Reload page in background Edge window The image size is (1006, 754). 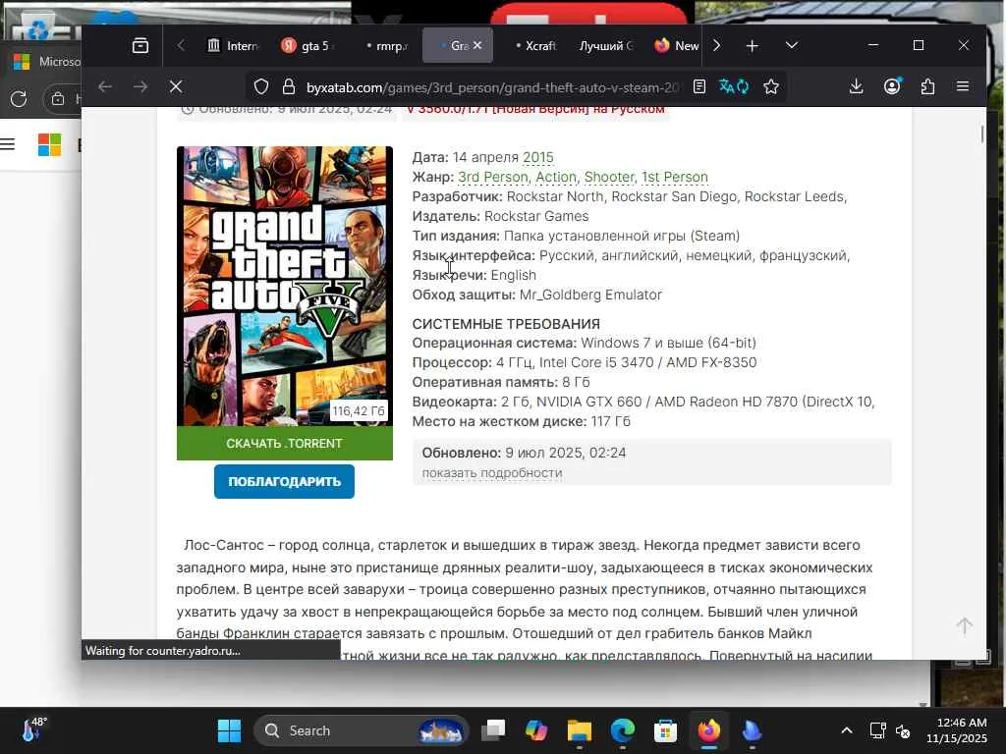19,99
